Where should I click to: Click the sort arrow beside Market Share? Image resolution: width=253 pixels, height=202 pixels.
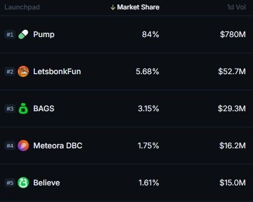tap(112, 7)
